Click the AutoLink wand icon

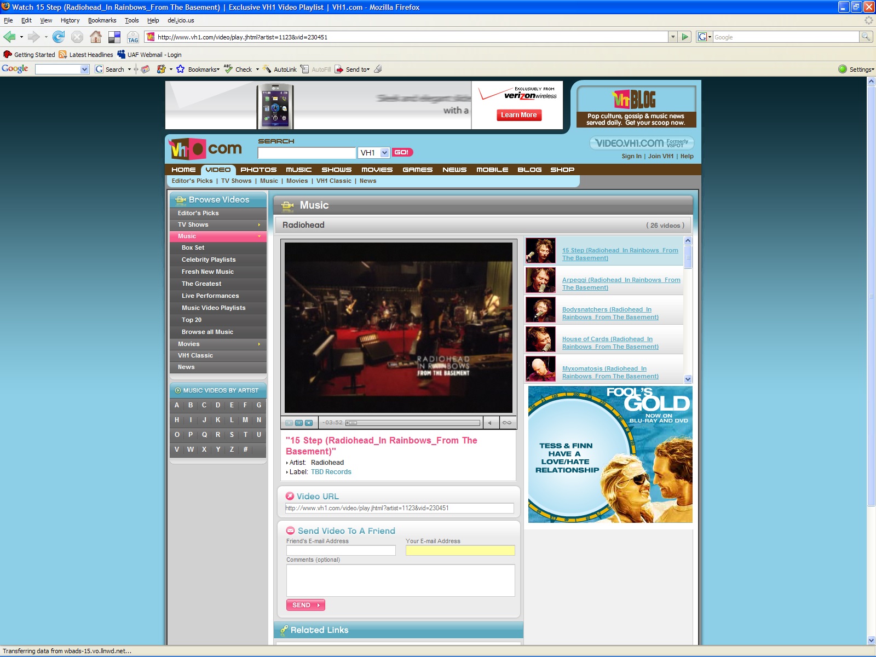267,69
